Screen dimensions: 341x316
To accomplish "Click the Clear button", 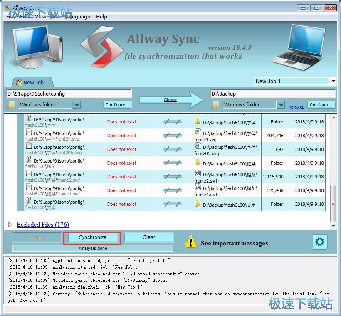I will (149, 237).
